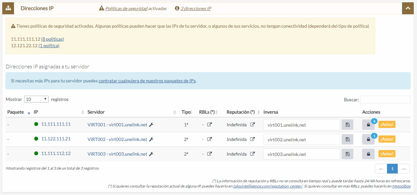Click the network icon beside Direcciones IP
Screen dimensions: 417x195
[8, 8]
